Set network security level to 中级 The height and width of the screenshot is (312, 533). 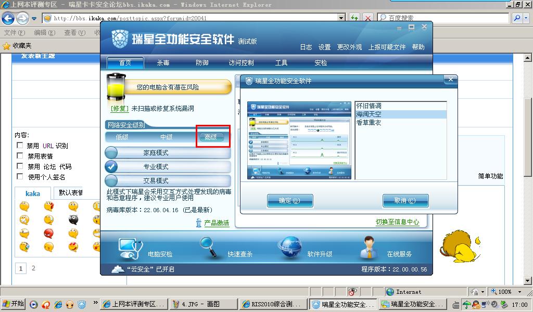click(167, 137)
